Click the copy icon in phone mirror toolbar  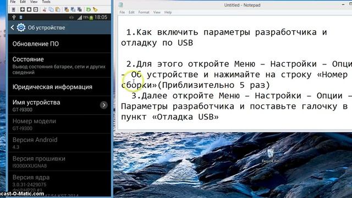point(51,9)
